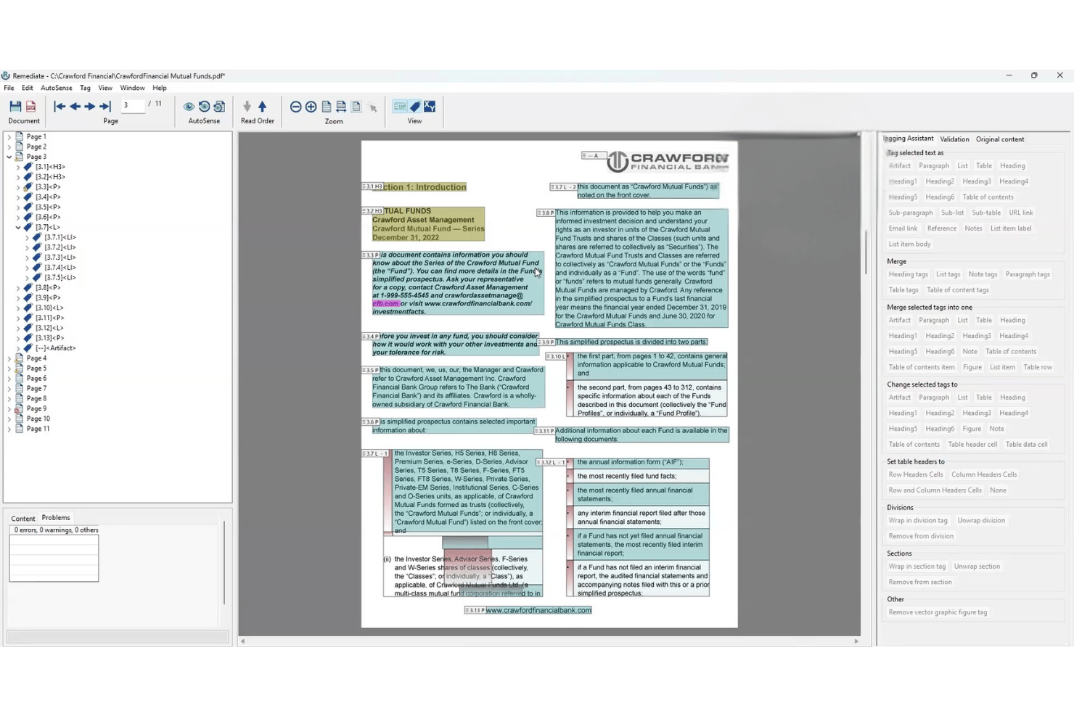Click the export PDF icon
This screenshot has height=716, width=1074.
coord(31,107)
